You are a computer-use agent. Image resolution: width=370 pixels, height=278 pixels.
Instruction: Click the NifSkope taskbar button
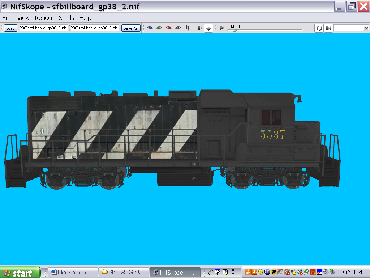coord(175,272)
